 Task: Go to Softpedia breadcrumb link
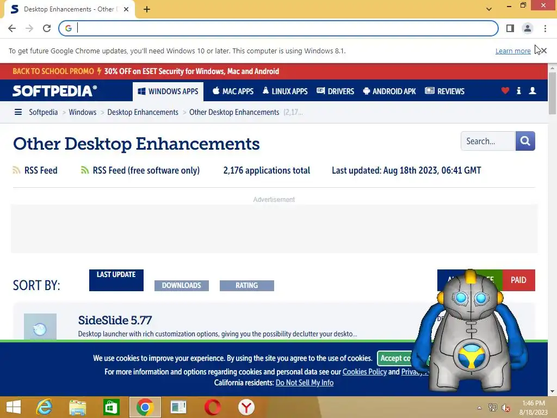pyautogui.click(x=44, y=112)
